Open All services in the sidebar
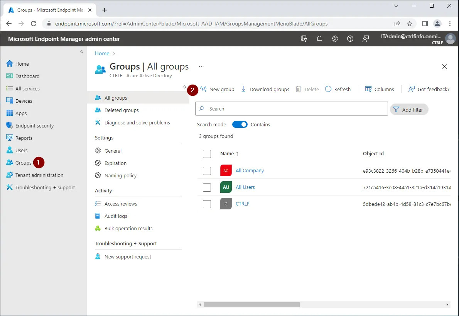 pyautogui.click(x=23, y=88)
